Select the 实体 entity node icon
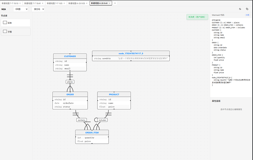The height and width of the screenshot is (160, 253). pos(5,23)
